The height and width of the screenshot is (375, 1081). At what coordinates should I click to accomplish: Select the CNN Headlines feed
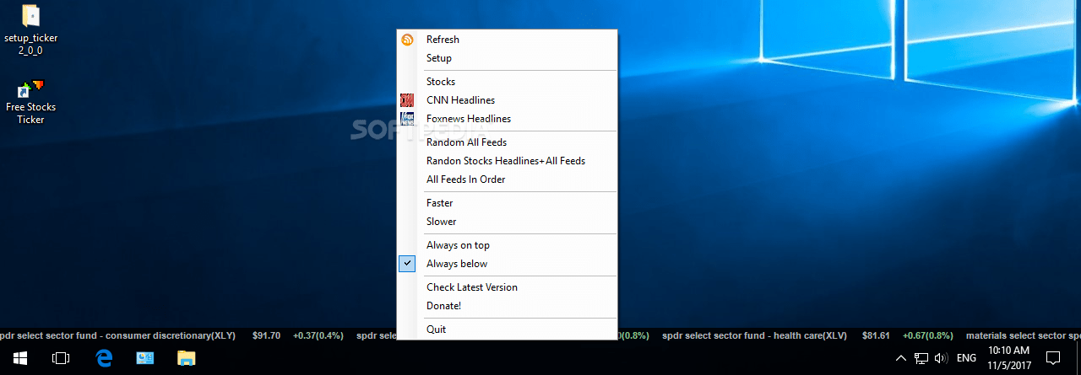[x=507, y=100]
